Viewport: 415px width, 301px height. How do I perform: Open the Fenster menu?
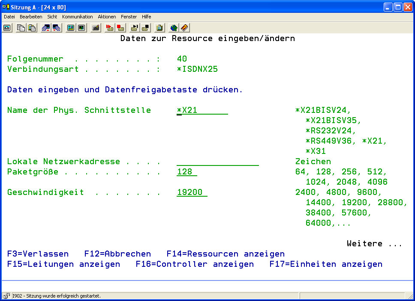click(x=129, y=17)
